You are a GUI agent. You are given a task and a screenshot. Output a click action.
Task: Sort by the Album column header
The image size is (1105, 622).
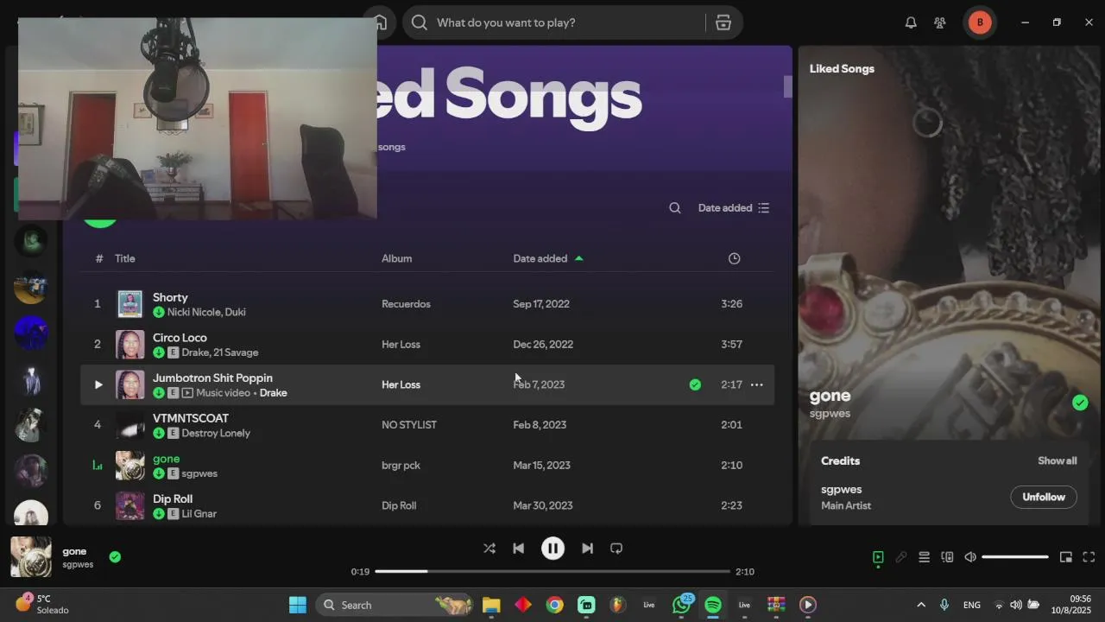397,258
